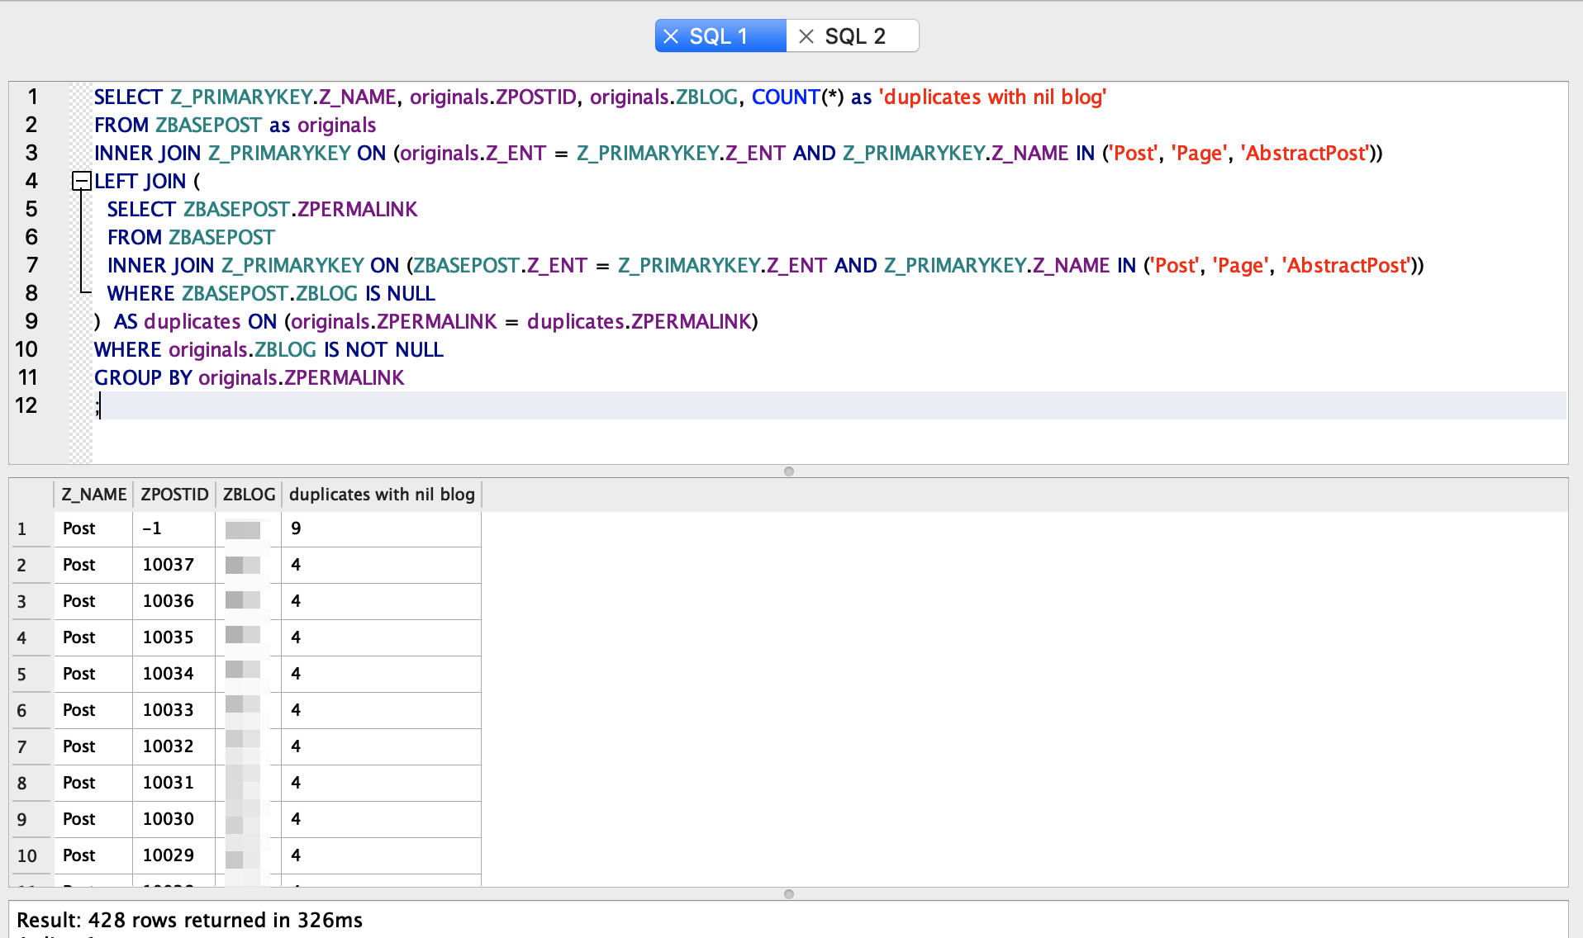
Task: Click 'SELECT ZBASEPOST.ZPERMALINK' on line 5
Action: tap(262, 209)
